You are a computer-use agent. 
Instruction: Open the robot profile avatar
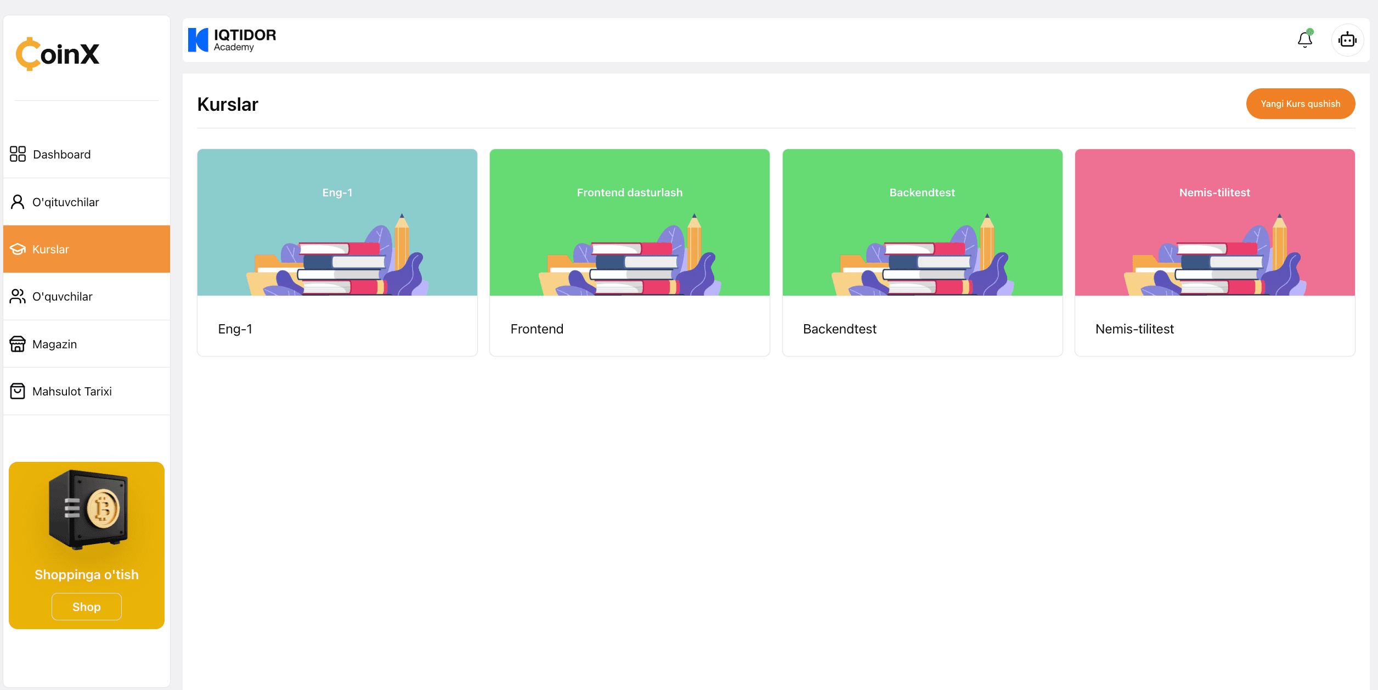1347,40
